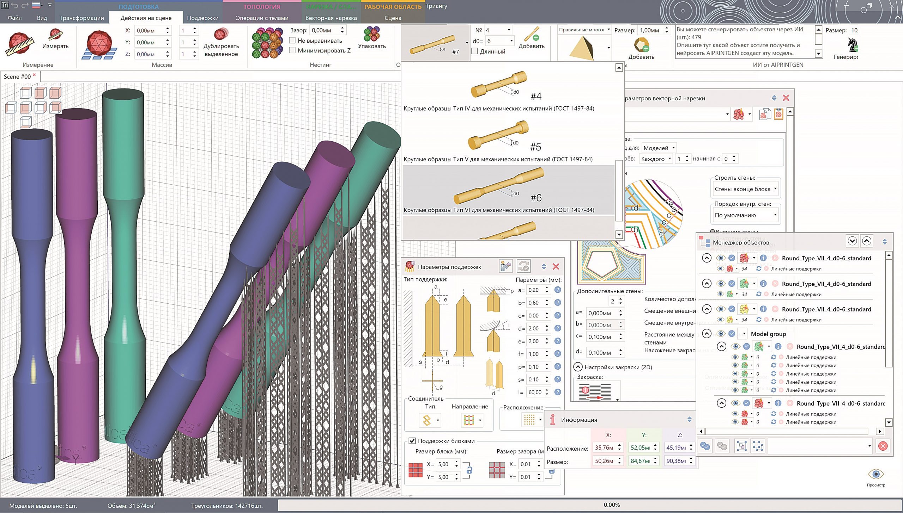Switch to the Векторная нарезка tab
903x513 pixels.
click(331, 18)
